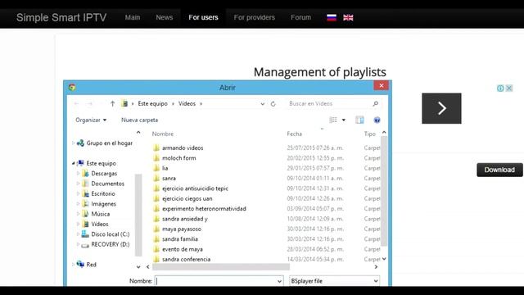Collapse the Este equipo tree node

[73, 163]
